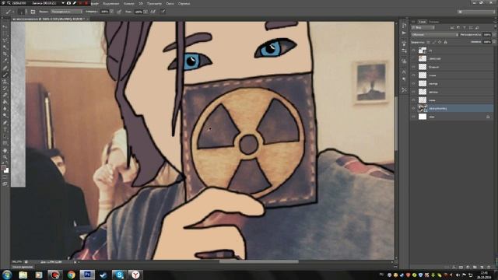Toggle the Brush panel from options bar
Viewport: 498px width, 280px height.
point(33,12)
